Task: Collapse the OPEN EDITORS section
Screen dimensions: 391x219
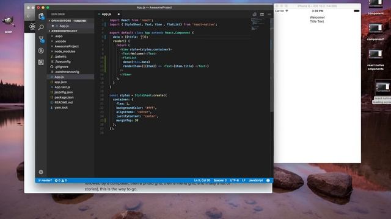Action: click(x=71, y=21)
